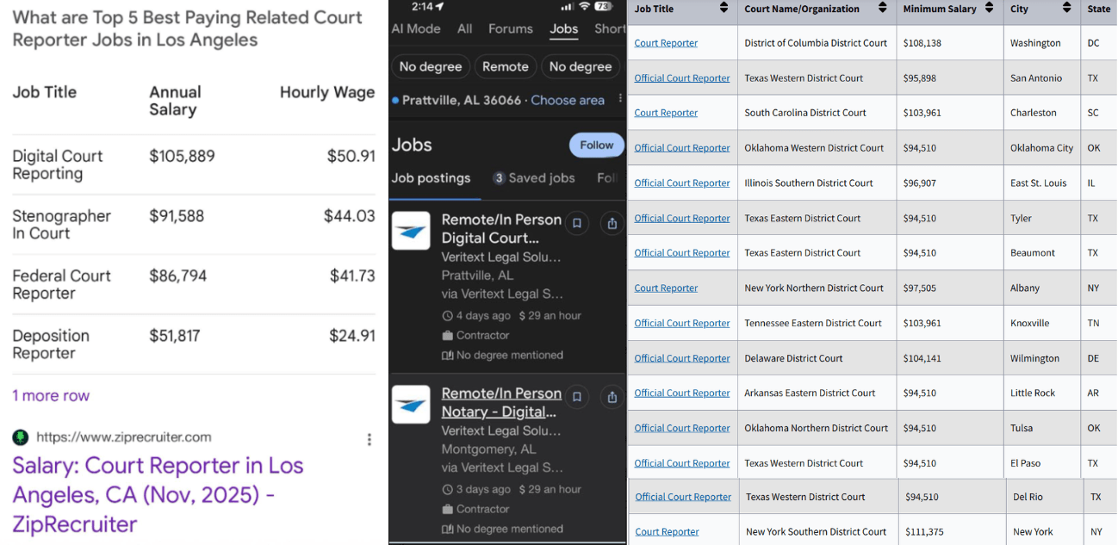Image resolution: width=1118 pixels, height=545 pixels.
Task: Save the Notary - Digital job posting
Action: (577, 397)
